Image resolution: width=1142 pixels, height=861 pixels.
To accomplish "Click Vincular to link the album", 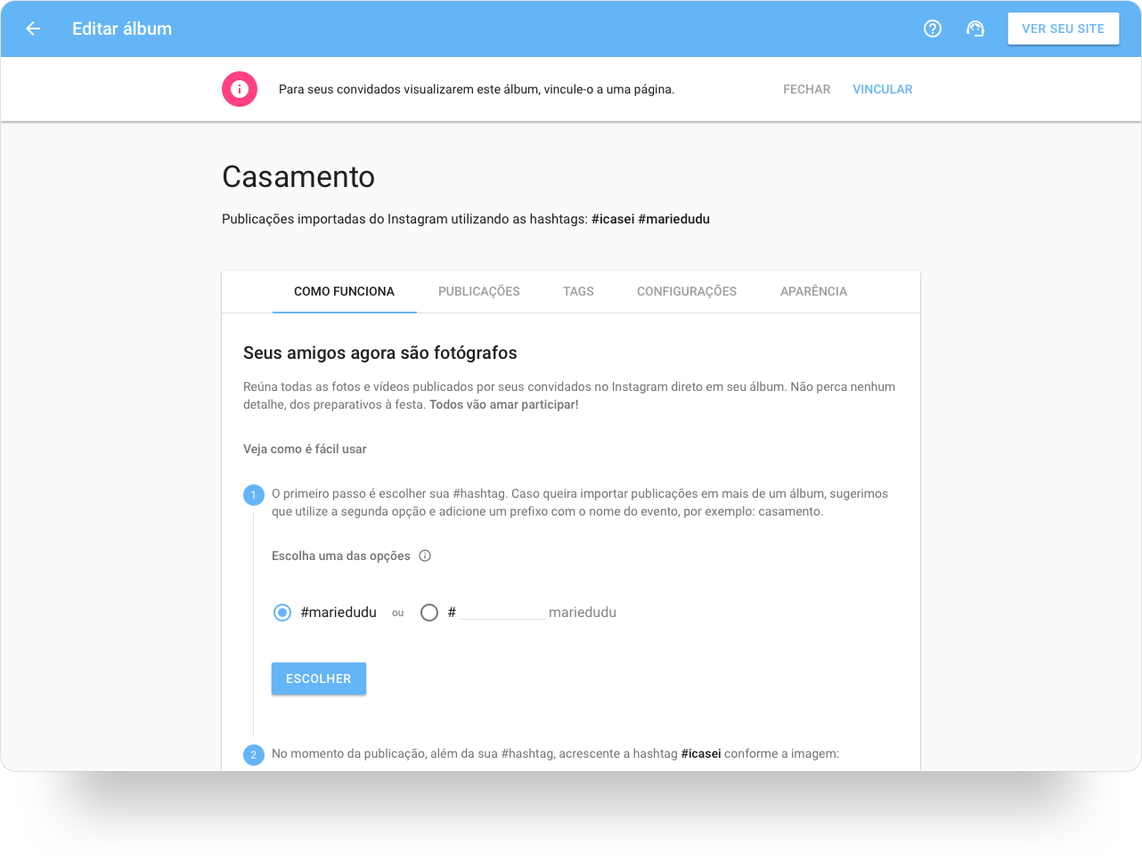I will [882, 89].
